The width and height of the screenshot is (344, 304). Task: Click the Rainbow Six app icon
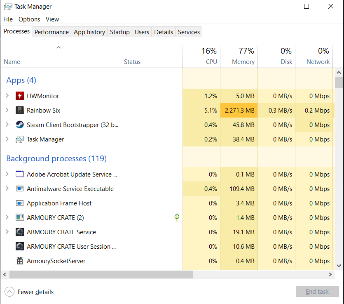[20, 110]
